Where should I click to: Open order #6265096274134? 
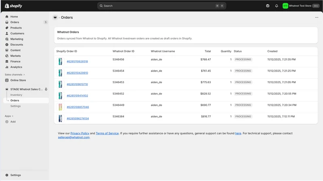tap(78, 118)
